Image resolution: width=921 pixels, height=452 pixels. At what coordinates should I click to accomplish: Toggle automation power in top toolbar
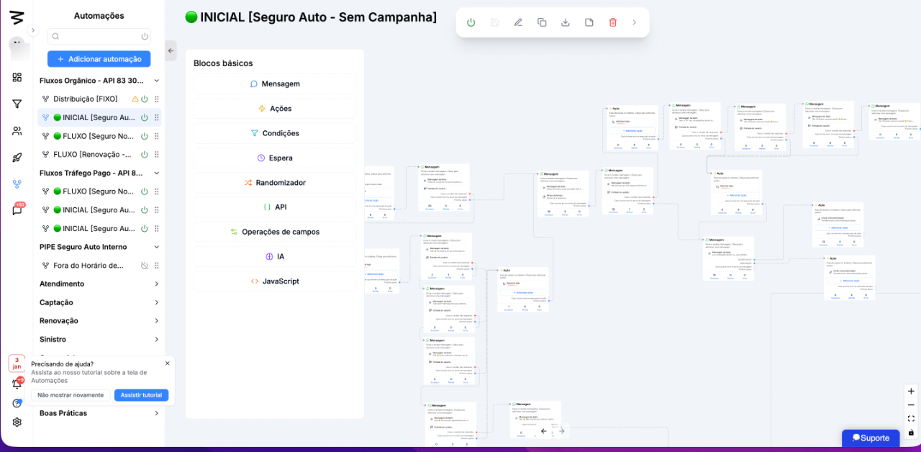471,22
